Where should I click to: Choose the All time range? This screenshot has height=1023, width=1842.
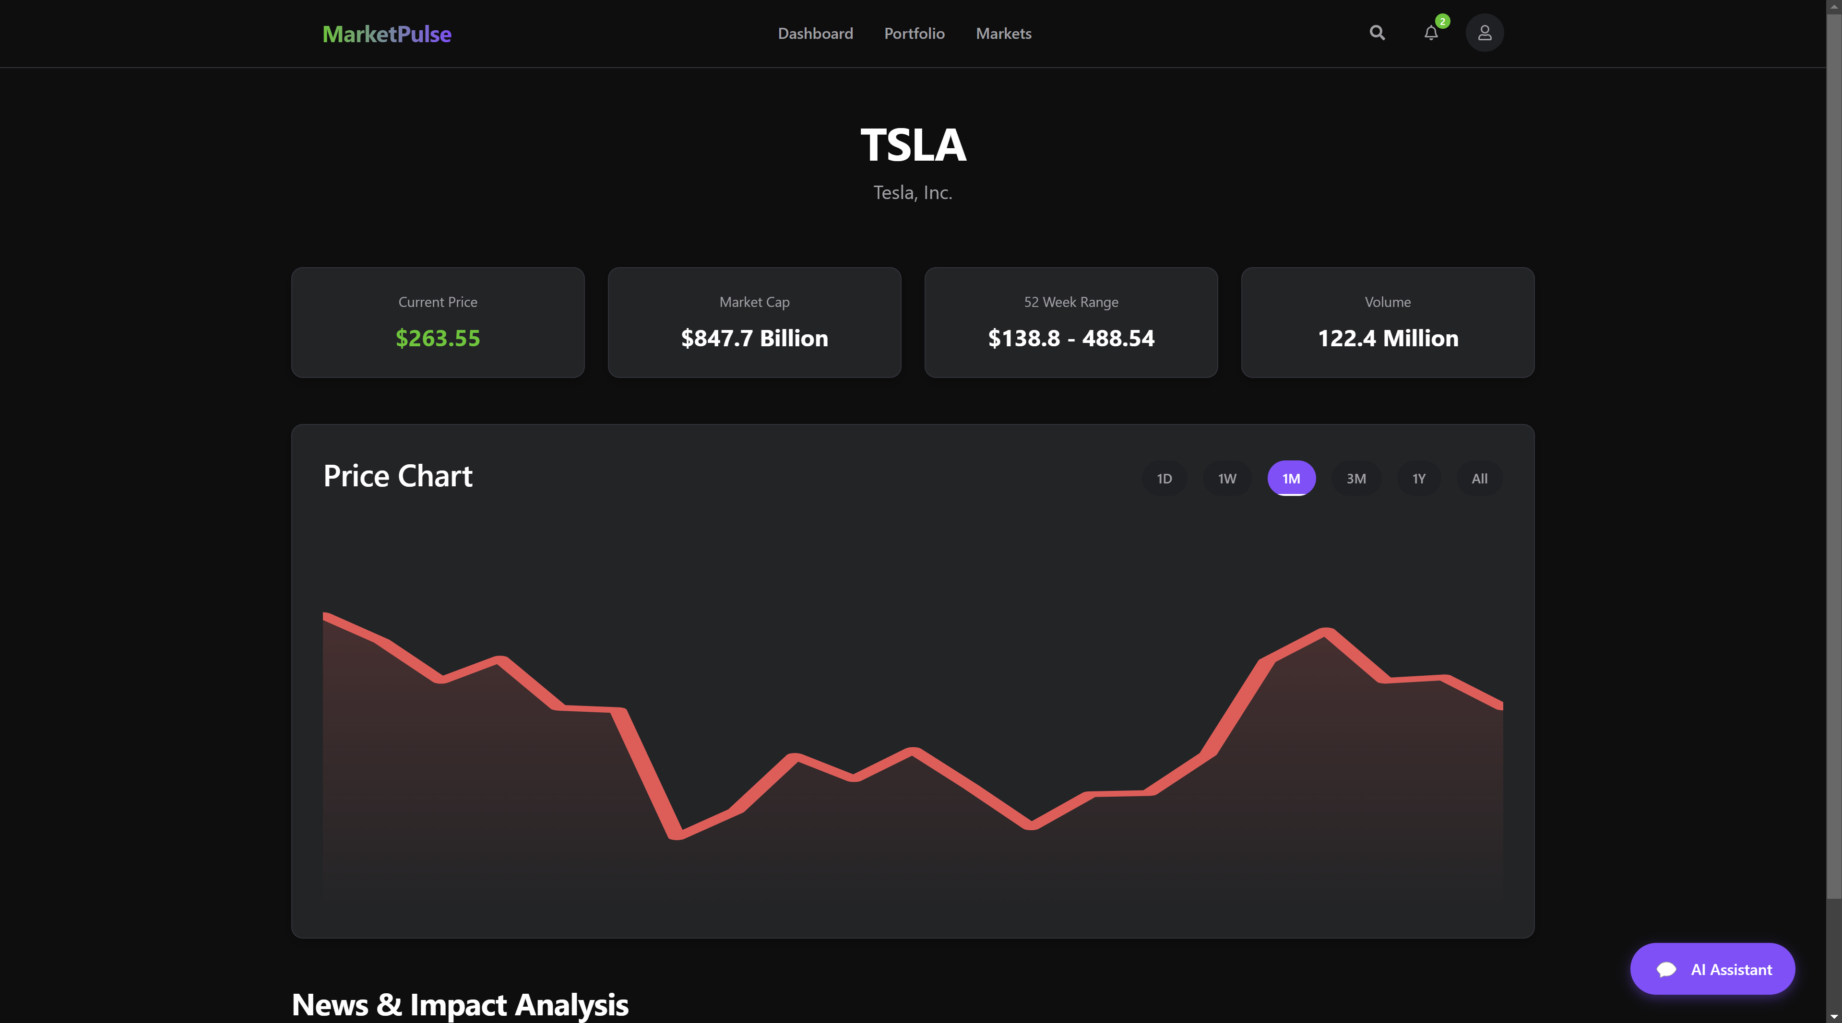[1479, 478]
